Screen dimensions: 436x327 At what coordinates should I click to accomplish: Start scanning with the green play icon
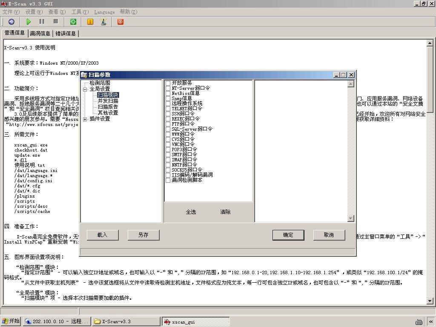coord(29,22)
